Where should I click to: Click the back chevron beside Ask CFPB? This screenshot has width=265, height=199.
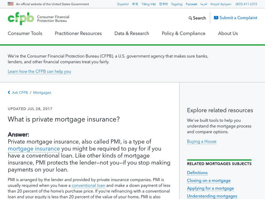9,93
